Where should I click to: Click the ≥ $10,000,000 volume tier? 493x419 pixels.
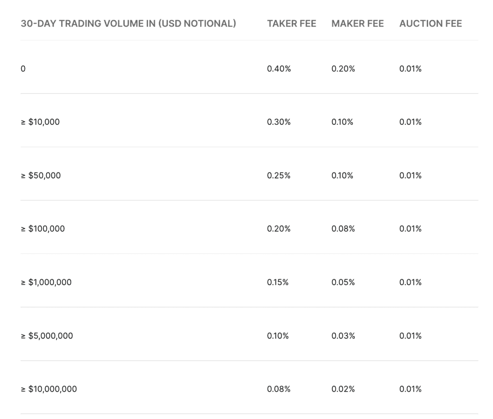coord(49,389)
